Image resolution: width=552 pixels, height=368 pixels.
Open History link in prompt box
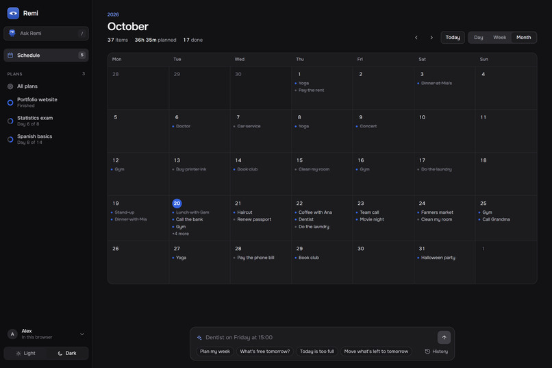point(436,352)
